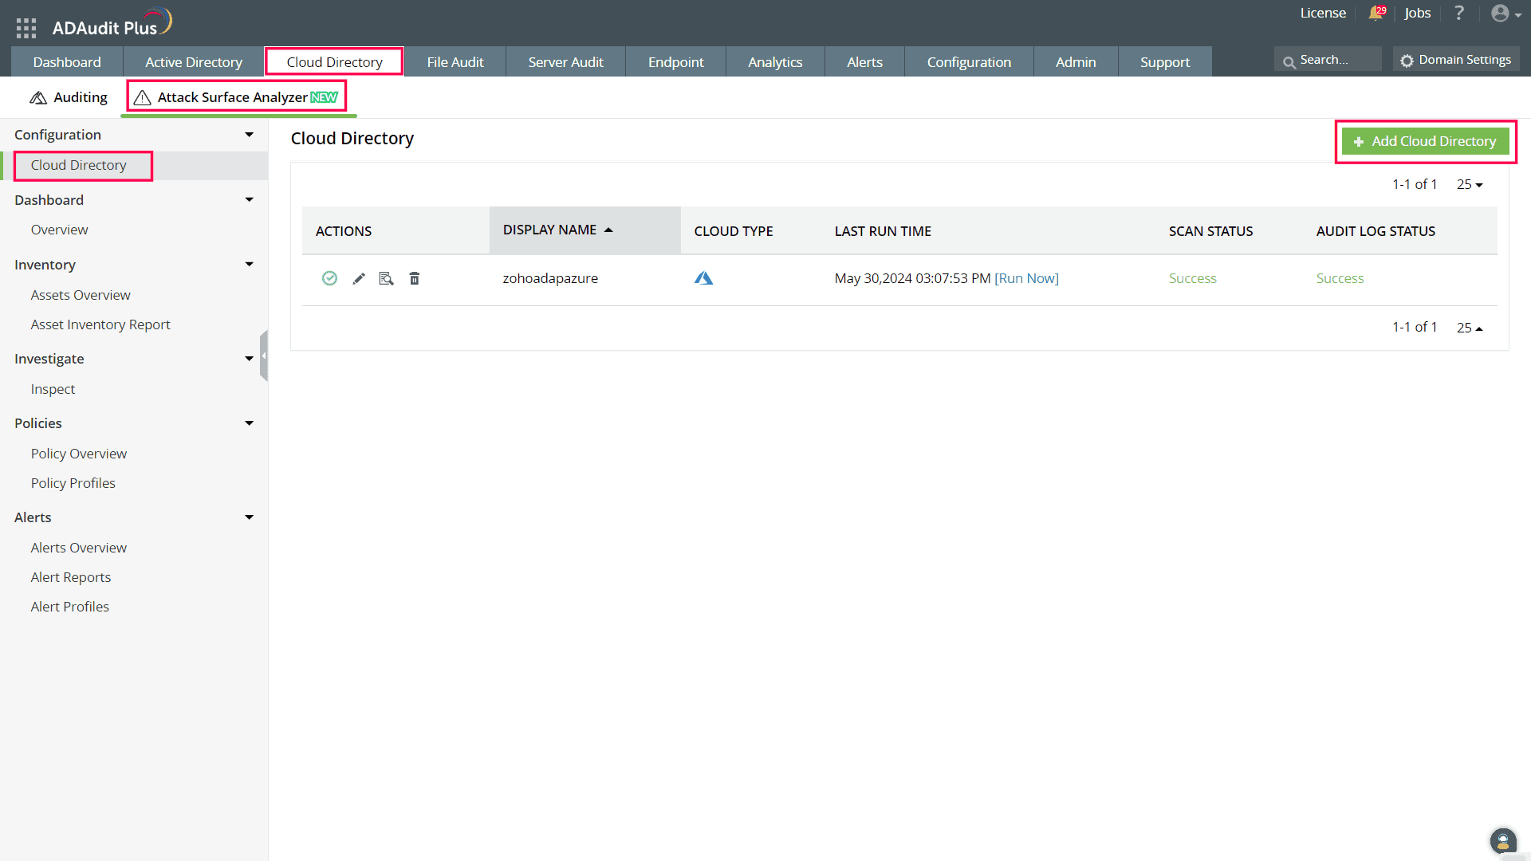Open help using the question mark icon

point(1459,13)
